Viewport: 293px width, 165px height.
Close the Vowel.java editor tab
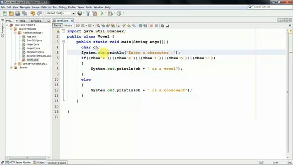72,21
